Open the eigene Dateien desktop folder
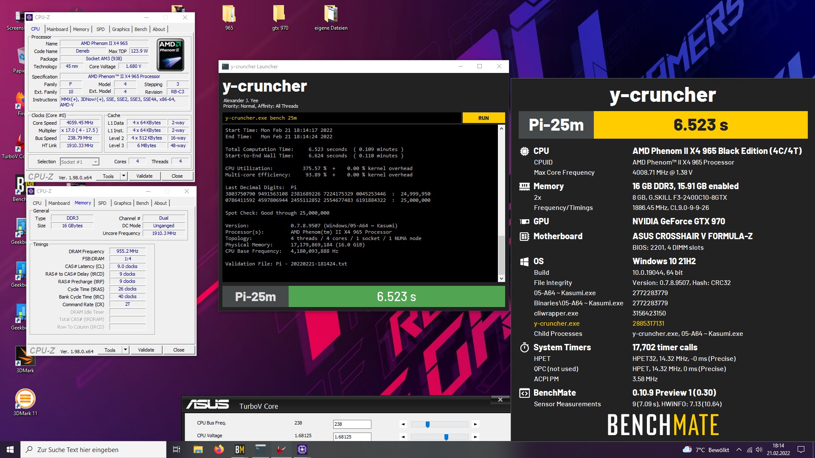 (x=331, y=17)
